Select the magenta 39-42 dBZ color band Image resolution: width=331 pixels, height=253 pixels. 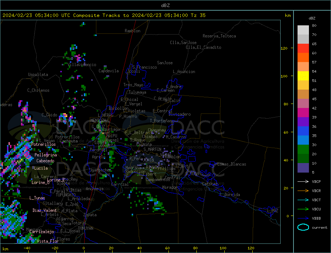303,113
